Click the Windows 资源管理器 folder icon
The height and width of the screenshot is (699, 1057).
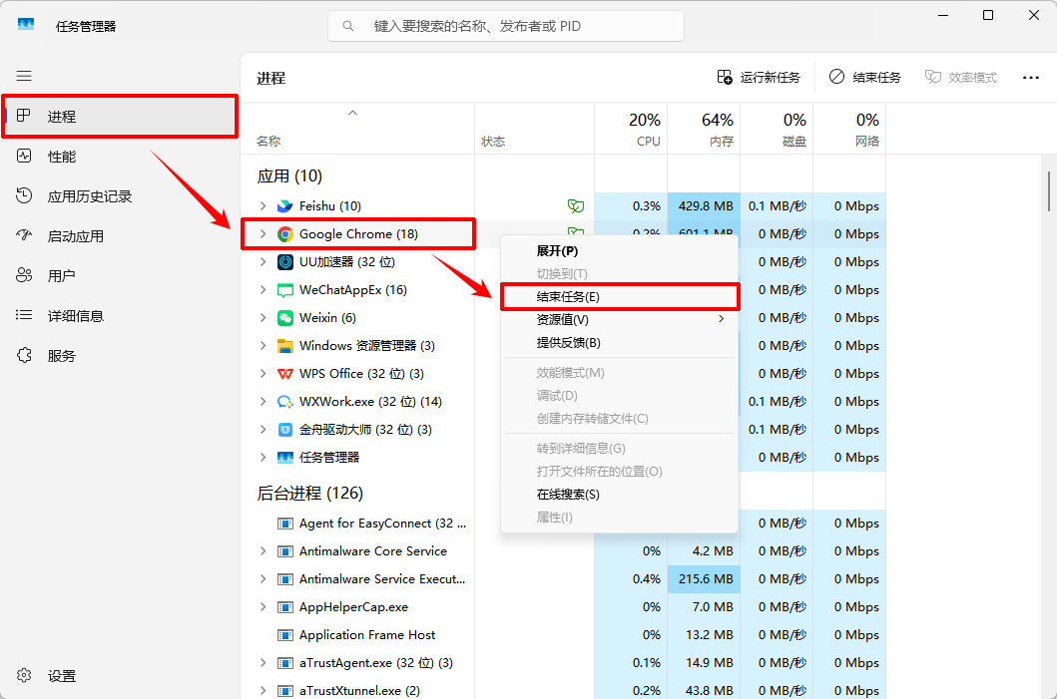[x=285, y=346]
